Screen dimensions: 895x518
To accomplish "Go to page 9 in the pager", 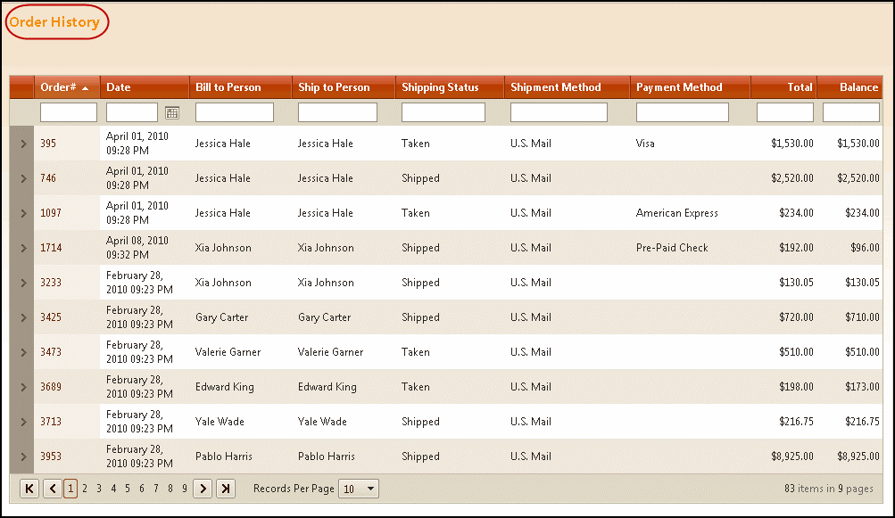I will (185, 489).
